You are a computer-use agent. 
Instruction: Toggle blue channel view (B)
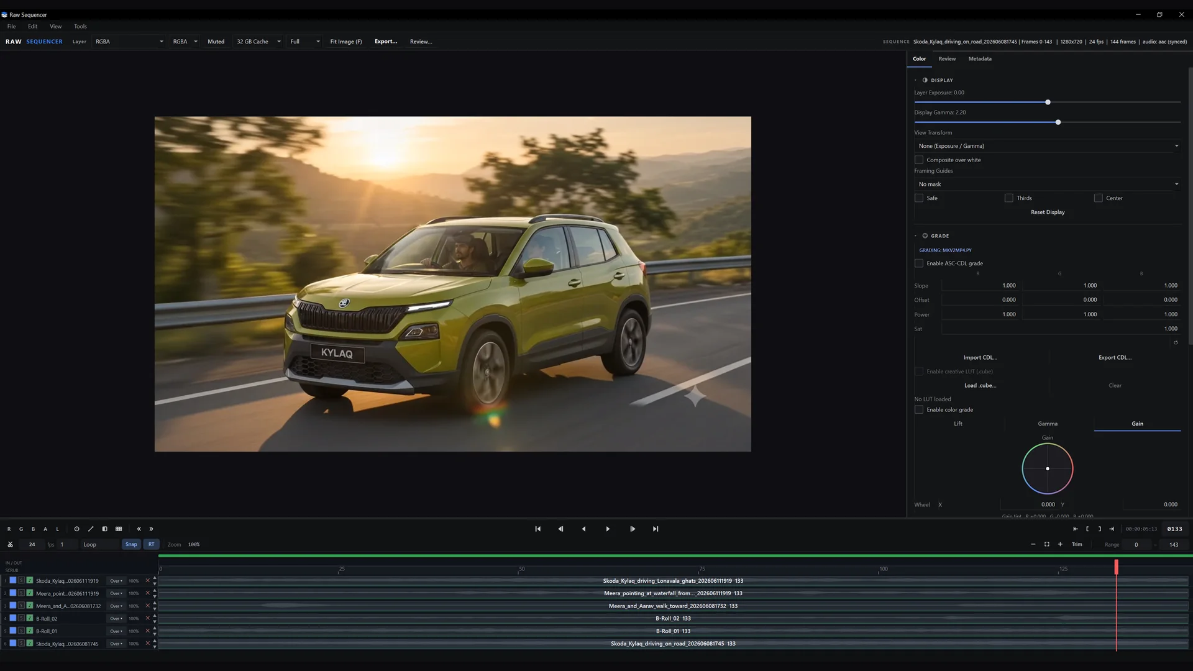tap(33, 529)
